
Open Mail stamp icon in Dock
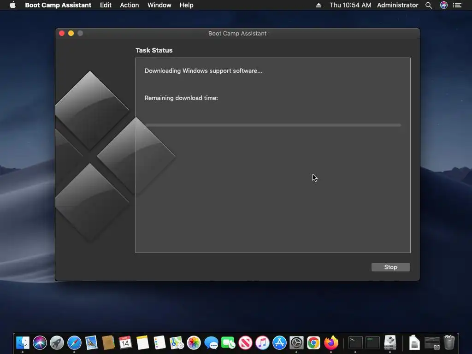coord(91,342)
